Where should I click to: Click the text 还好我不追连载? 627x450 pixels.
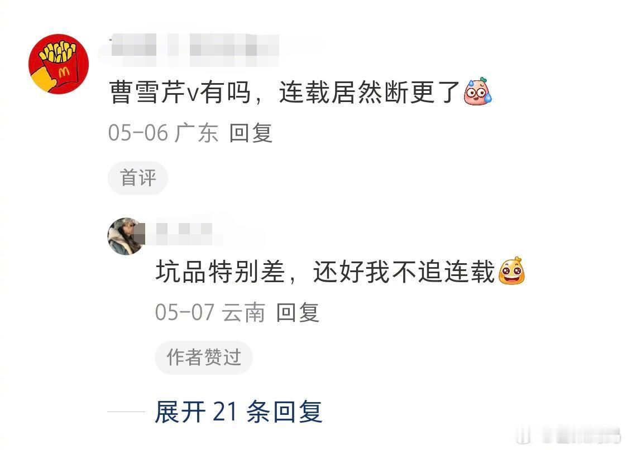tap(404, 272)
